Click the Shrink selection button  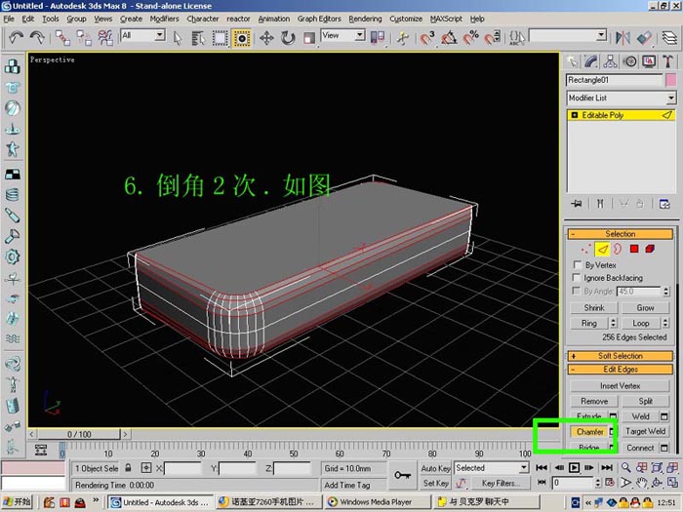(593, 308)
